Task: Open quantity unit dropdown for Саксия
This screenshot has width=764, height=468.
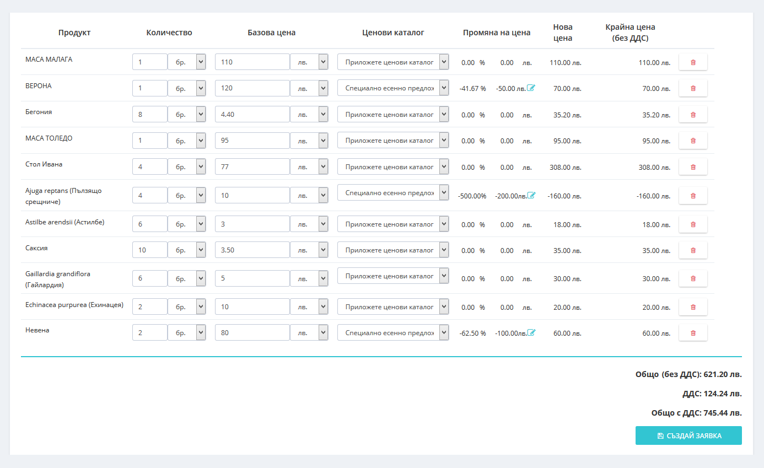Action: [x=187, y=250]
